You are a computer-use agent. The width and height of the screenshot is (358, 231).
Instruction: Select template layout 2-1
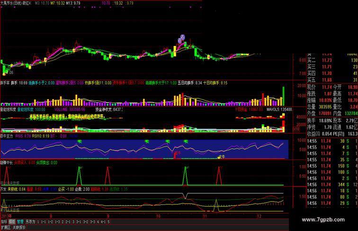coord(68,222)
